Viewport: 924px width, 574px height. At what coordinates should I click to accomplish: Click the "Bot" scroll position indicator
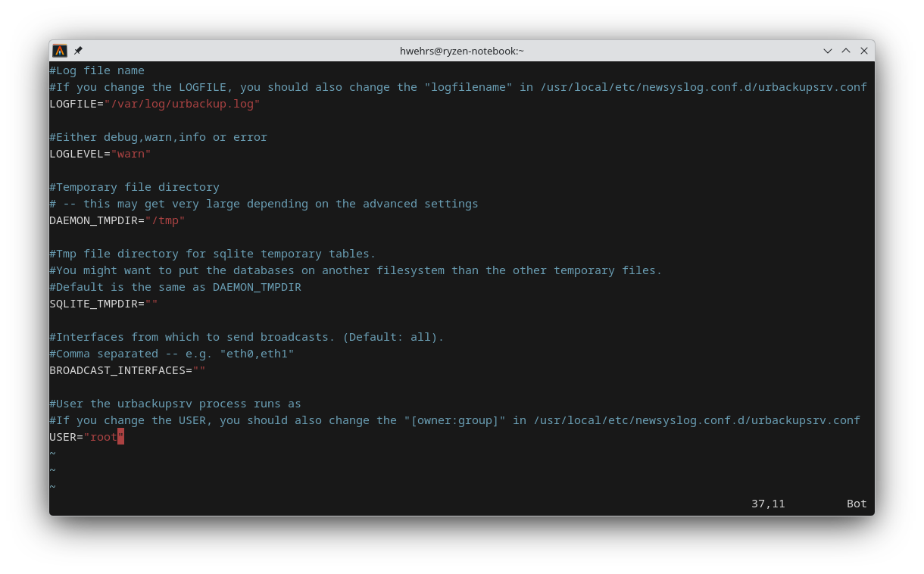tap(857, 504)
